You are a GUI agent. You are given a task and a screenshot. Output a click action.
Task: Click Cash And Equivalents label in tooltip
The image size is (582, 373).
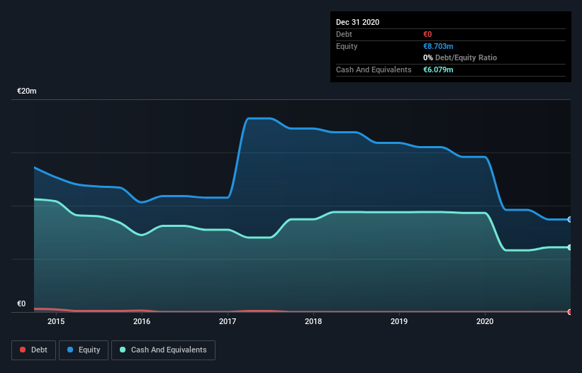click(374, 69)
